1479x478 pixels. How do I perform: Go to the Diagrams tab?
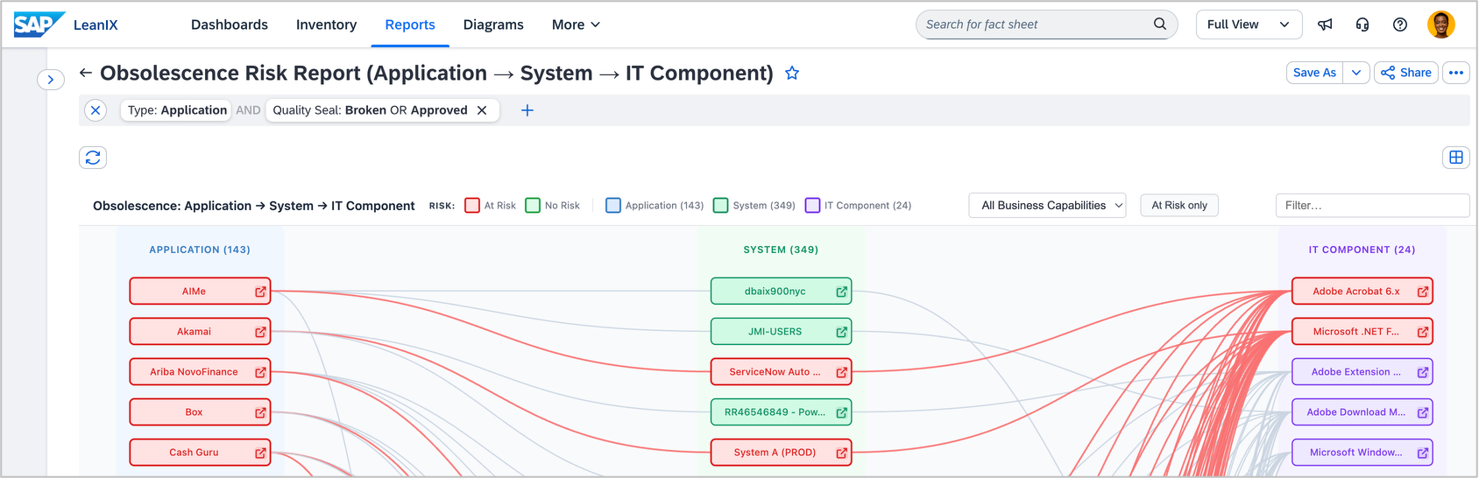[493, 25]
